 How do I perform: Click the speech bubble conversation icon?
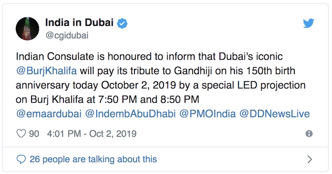[21, 159]
